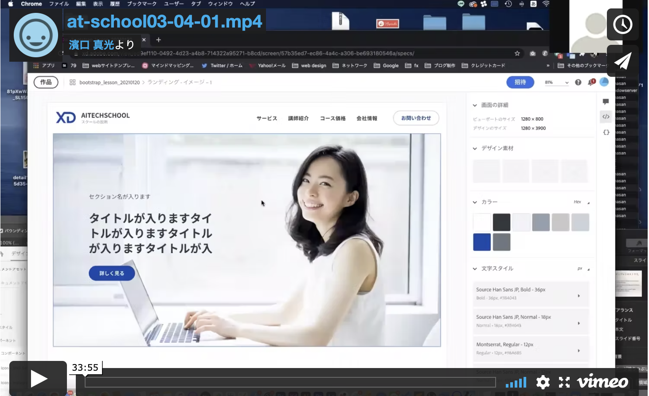Image resolution: width=649 pixels, height=396 pixels.
Task: Open bootstrap_lesson_20210120 breadcrumb
Action: click(109, 83)
